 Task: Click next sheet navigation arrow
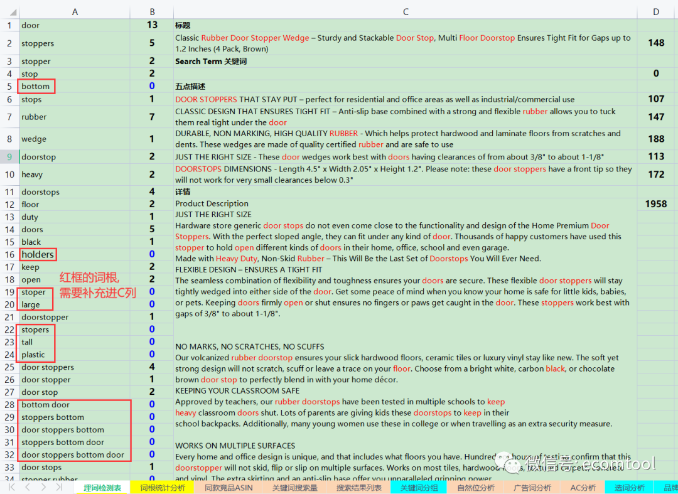[x=43, y=487]
